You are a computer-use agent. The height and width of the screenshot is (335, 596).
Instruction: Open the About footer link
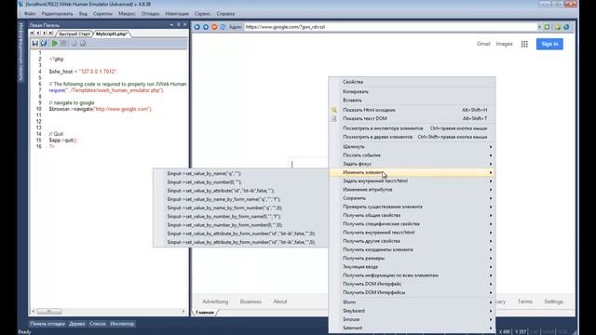click(279, 301)
